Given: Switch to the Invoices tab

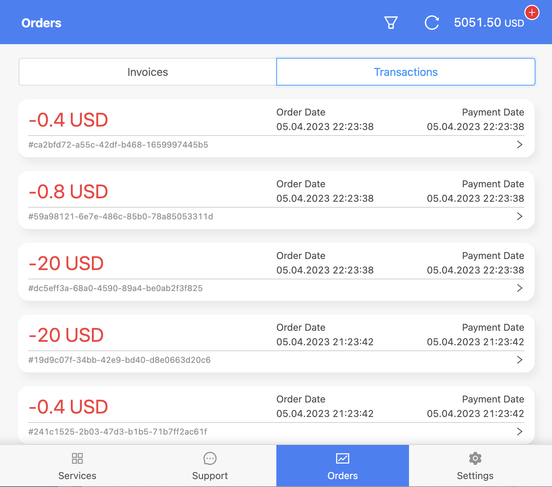Looking at the screenshot, I should [x=147, y=72].
